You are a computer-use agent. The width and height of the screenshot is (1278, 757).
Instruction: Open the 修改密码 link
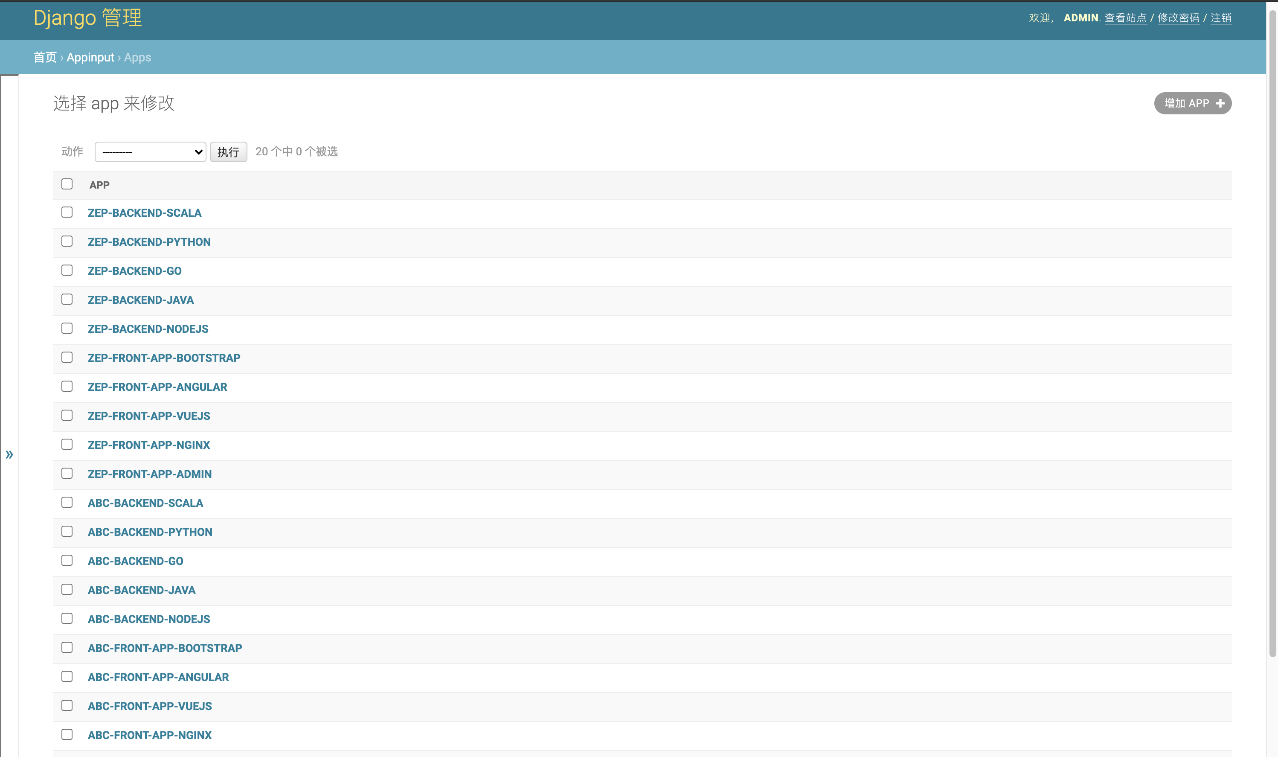pyautogui.click(x=1178, y=18)
